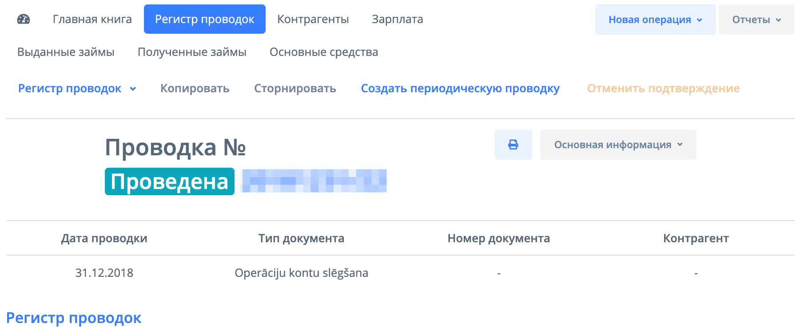Open the Основные средства page

[x=324, y=52]
